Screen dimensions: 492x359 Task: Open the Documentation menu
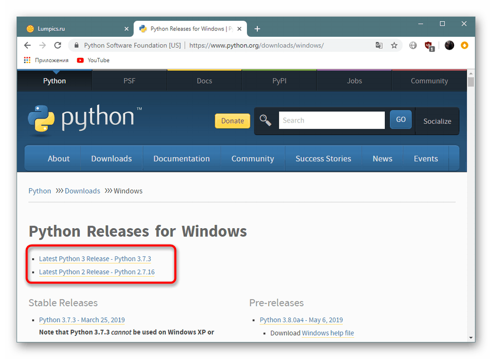pyautogui.click(x=181, y=159)
